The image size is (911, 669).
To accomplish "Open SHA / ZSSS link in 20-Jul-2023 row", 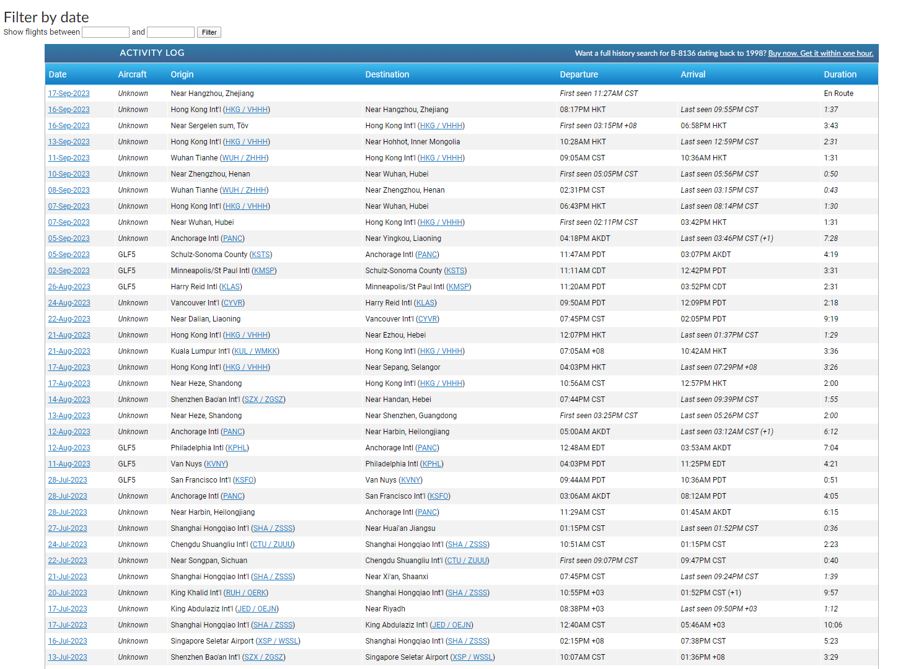I will [x=468, y=593].
